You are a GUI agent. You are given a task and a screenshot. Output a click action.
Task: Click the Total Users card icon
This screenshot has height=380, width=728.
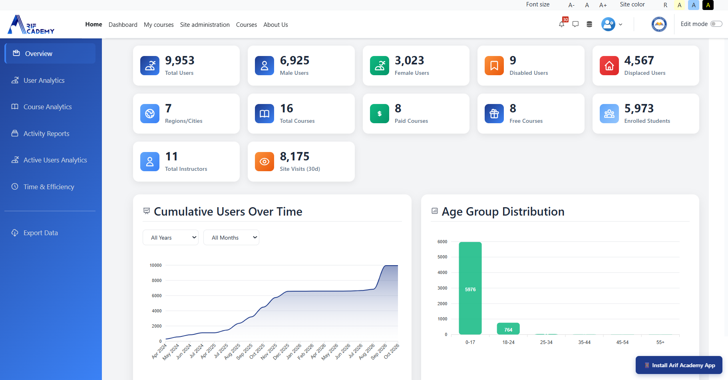tap(150, 66)
